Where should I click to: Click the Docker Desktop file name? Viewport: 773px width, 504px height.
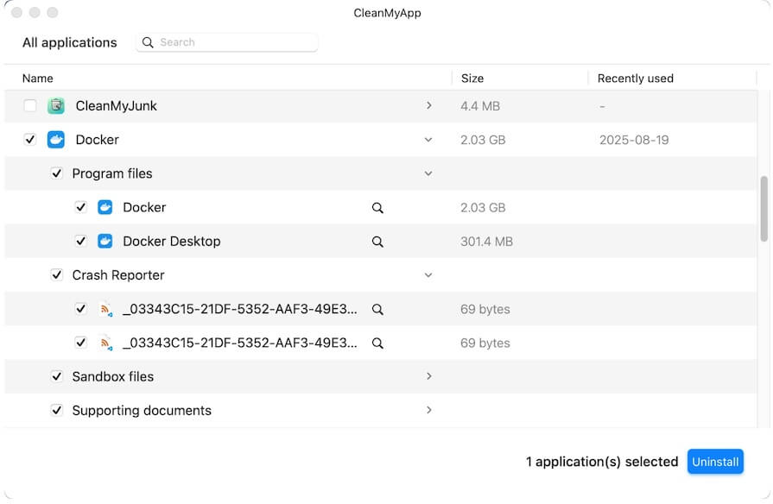coord(172,242)
